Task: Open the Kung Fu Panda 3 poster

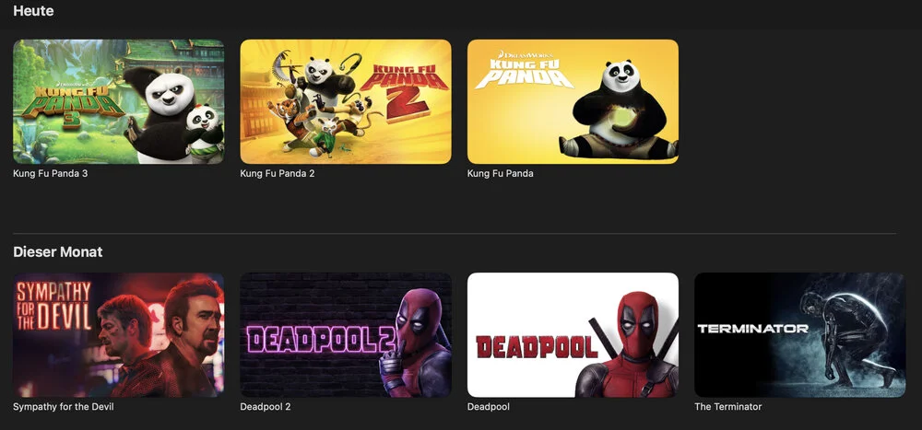Action: [x=118, y=101]
